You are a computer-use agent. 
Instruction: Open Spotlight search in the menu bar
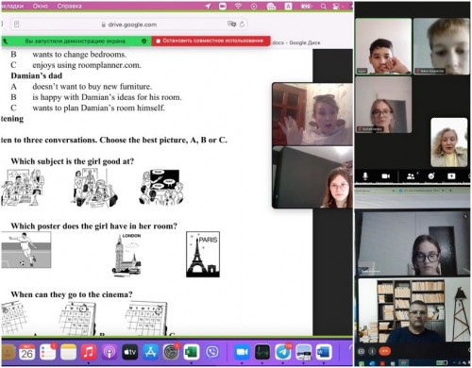[323, 7]
